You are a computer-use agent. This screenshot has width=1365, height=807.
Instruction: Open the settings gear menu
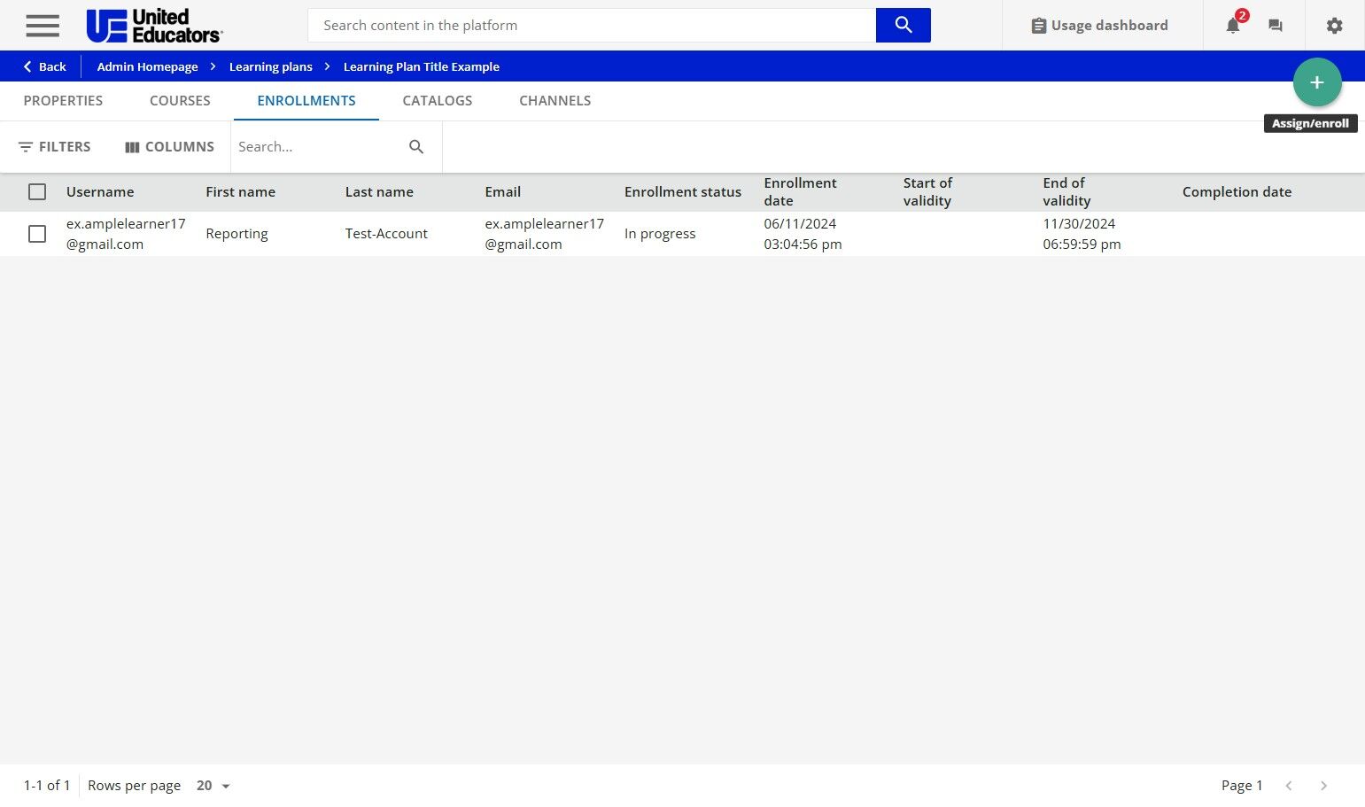(1335, 26)
